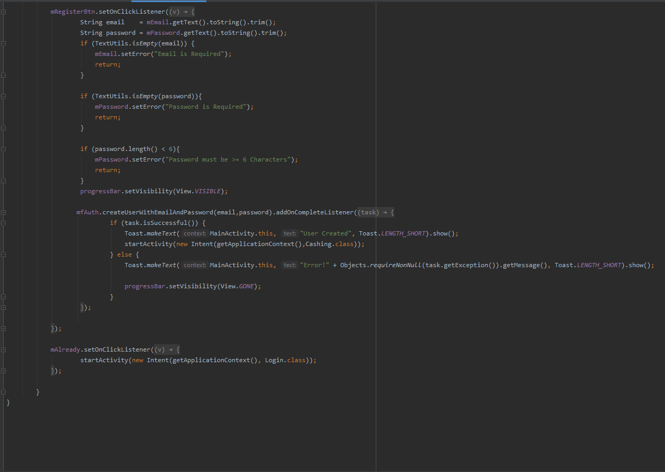Screen dimensions: 665x472
Task: Click "String password" declaration
Action: [108, 33]
